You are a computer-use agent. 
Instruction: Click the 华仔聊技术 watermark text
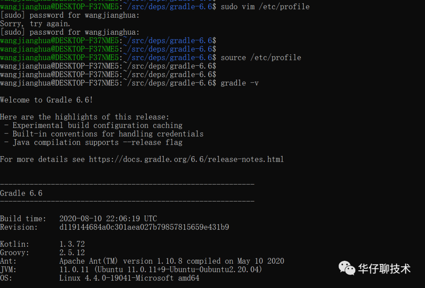[x=384, y=269]
